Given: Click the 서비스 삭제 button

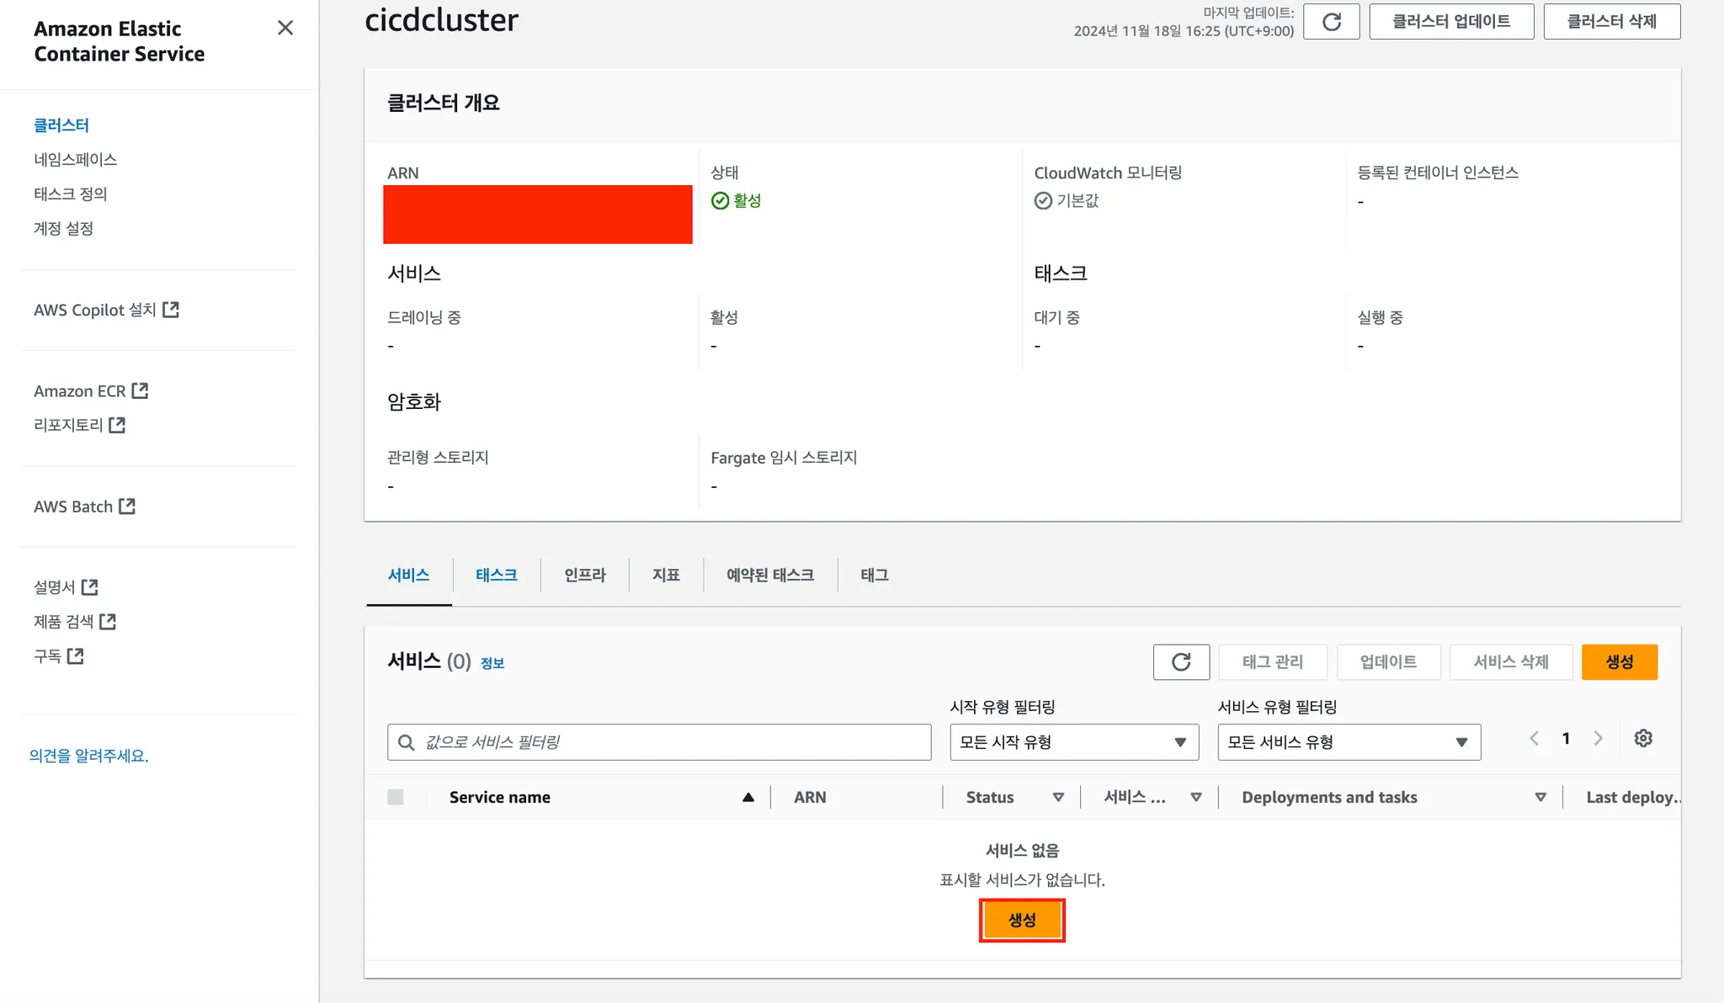Looking at the screenshot, I should click(1511, 662).
